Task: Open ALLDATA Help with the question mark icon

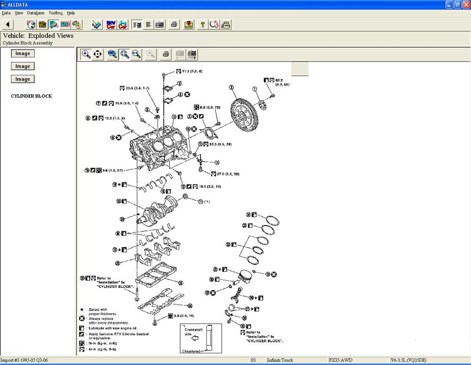Action: tap(202, 24)
